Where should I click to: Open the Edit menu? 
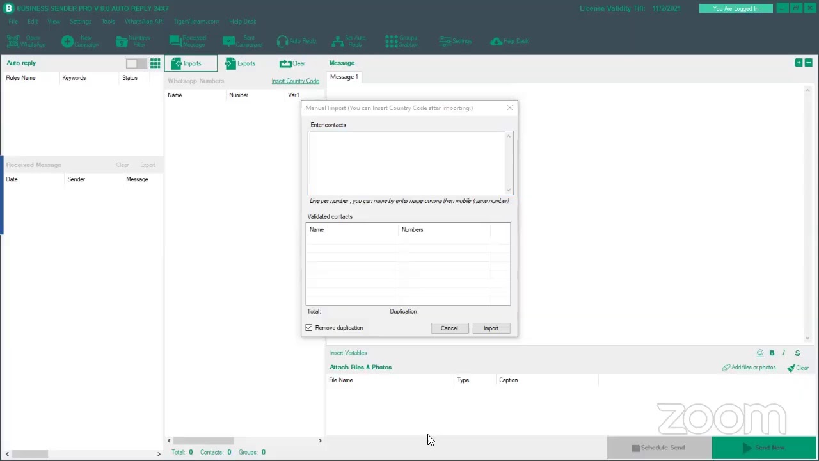coord(33,21)
